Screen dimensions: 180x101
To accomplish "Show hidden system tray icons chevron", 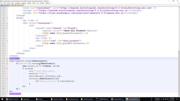I will tap(161, 99).
